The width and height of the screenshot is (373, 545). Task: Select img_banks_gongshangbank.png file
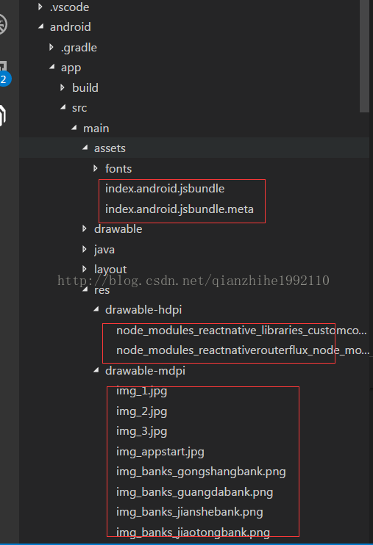coord(201,472)
